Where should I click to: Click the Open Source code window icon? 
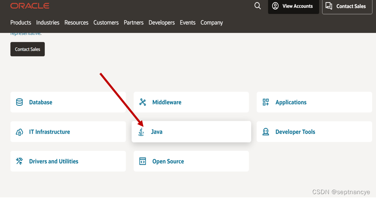click(142, 161)
